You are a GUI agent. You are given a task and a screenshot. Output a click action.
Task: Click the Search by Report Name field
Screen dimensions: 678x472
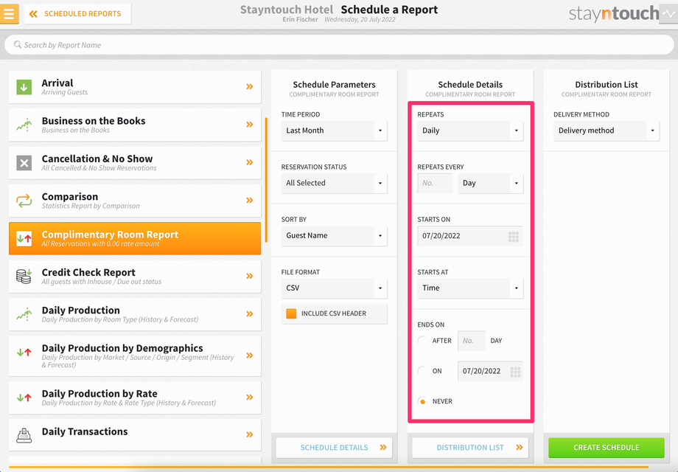[339, 44]
